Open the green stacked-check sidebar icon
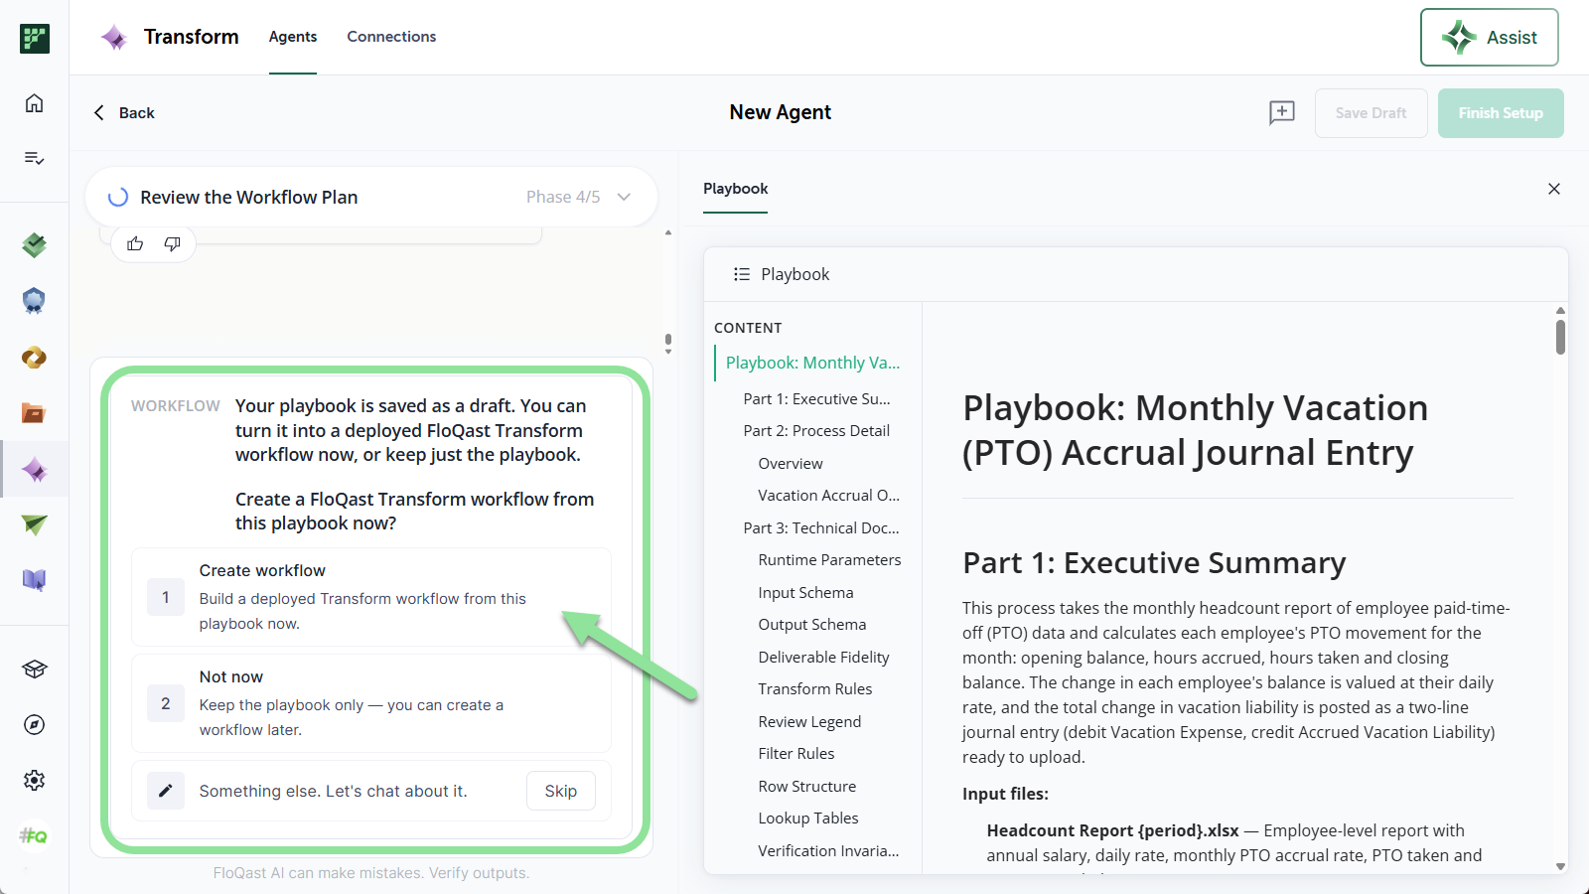Viewport: 1589px width, 894px height. (34, 244)
